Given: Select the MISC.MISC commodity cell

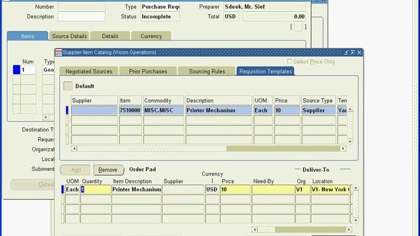Looking at the screenshot, I should [x=163, y=110].
